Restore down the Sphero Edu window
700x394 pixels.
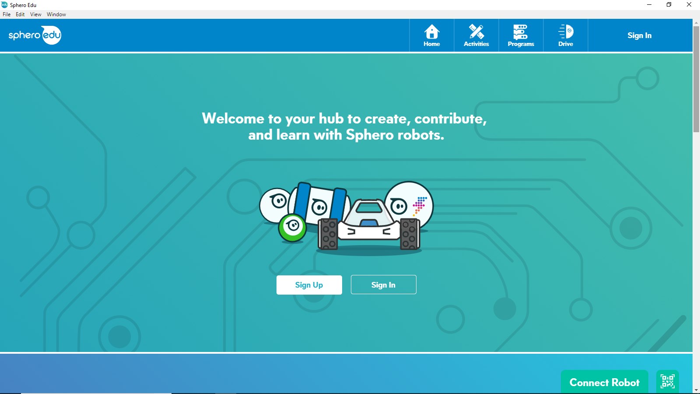click(x=669, y=5)
